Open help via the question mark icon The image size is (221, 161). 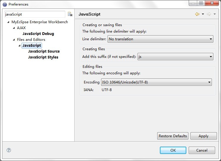[x=9, y=150]
